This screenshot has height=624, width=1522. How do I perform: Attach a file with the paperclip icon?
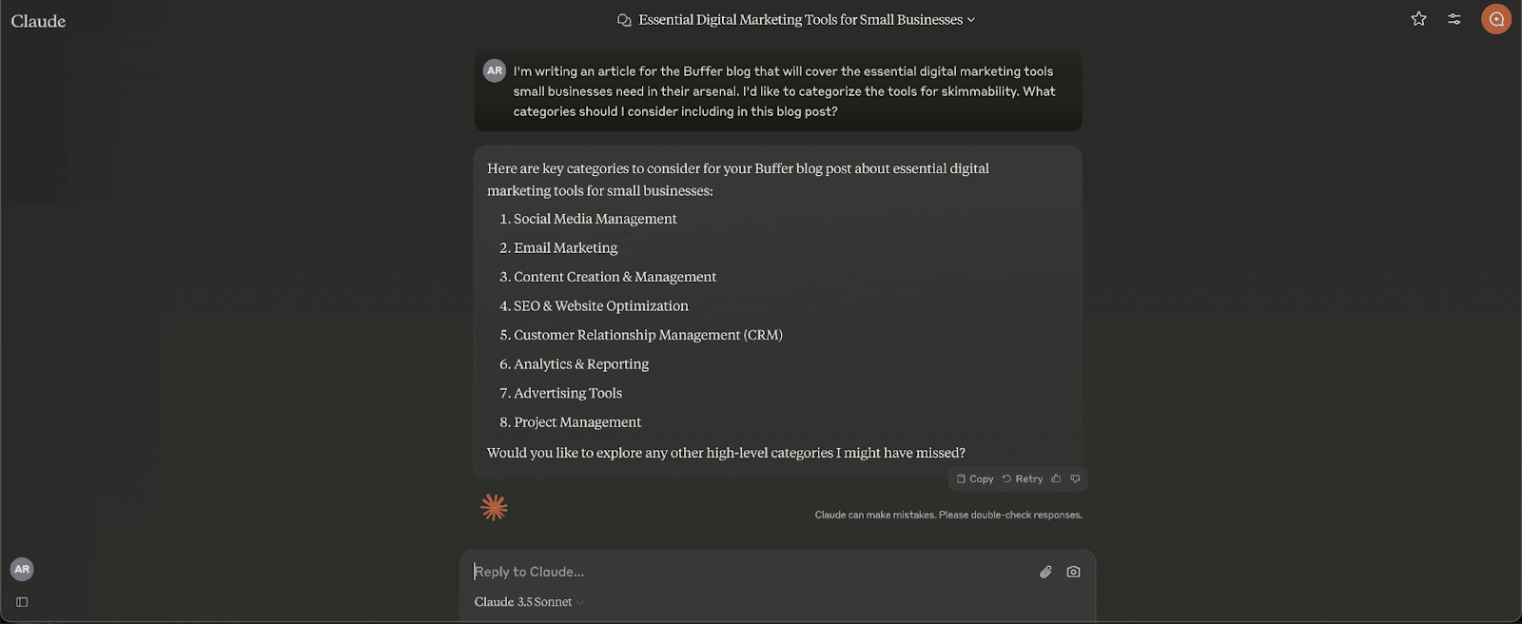click(1045, 572)
